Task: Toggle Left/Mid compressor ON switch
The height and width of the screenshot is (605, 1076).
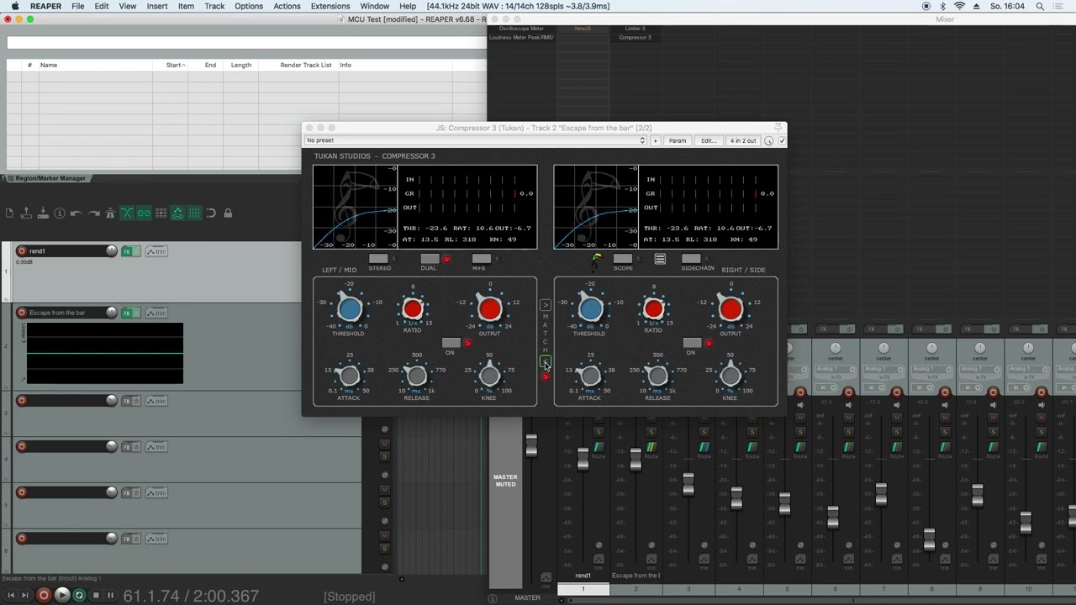Action: click(451, 343)
